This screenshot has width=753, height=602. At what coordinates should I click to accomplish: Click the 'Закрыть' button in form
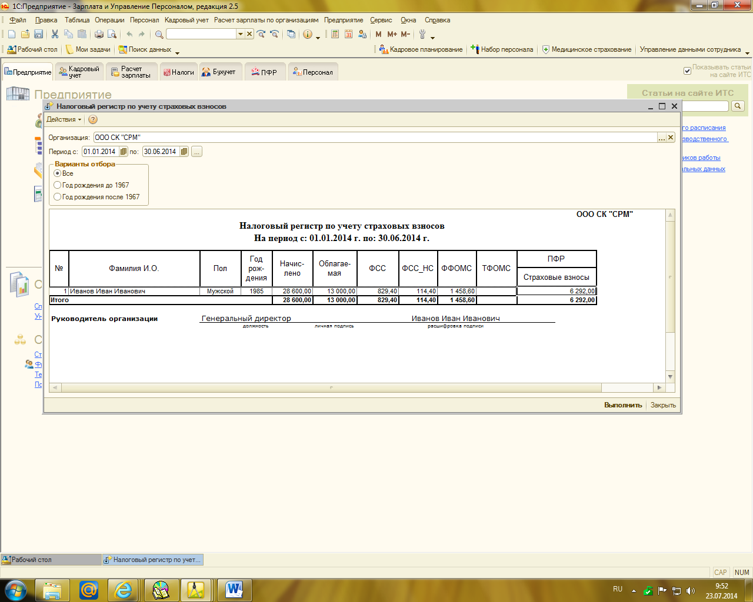click(663, 405)
